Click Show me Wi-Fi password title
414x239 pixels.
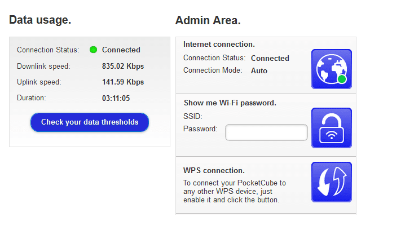(x=230, y=103)
